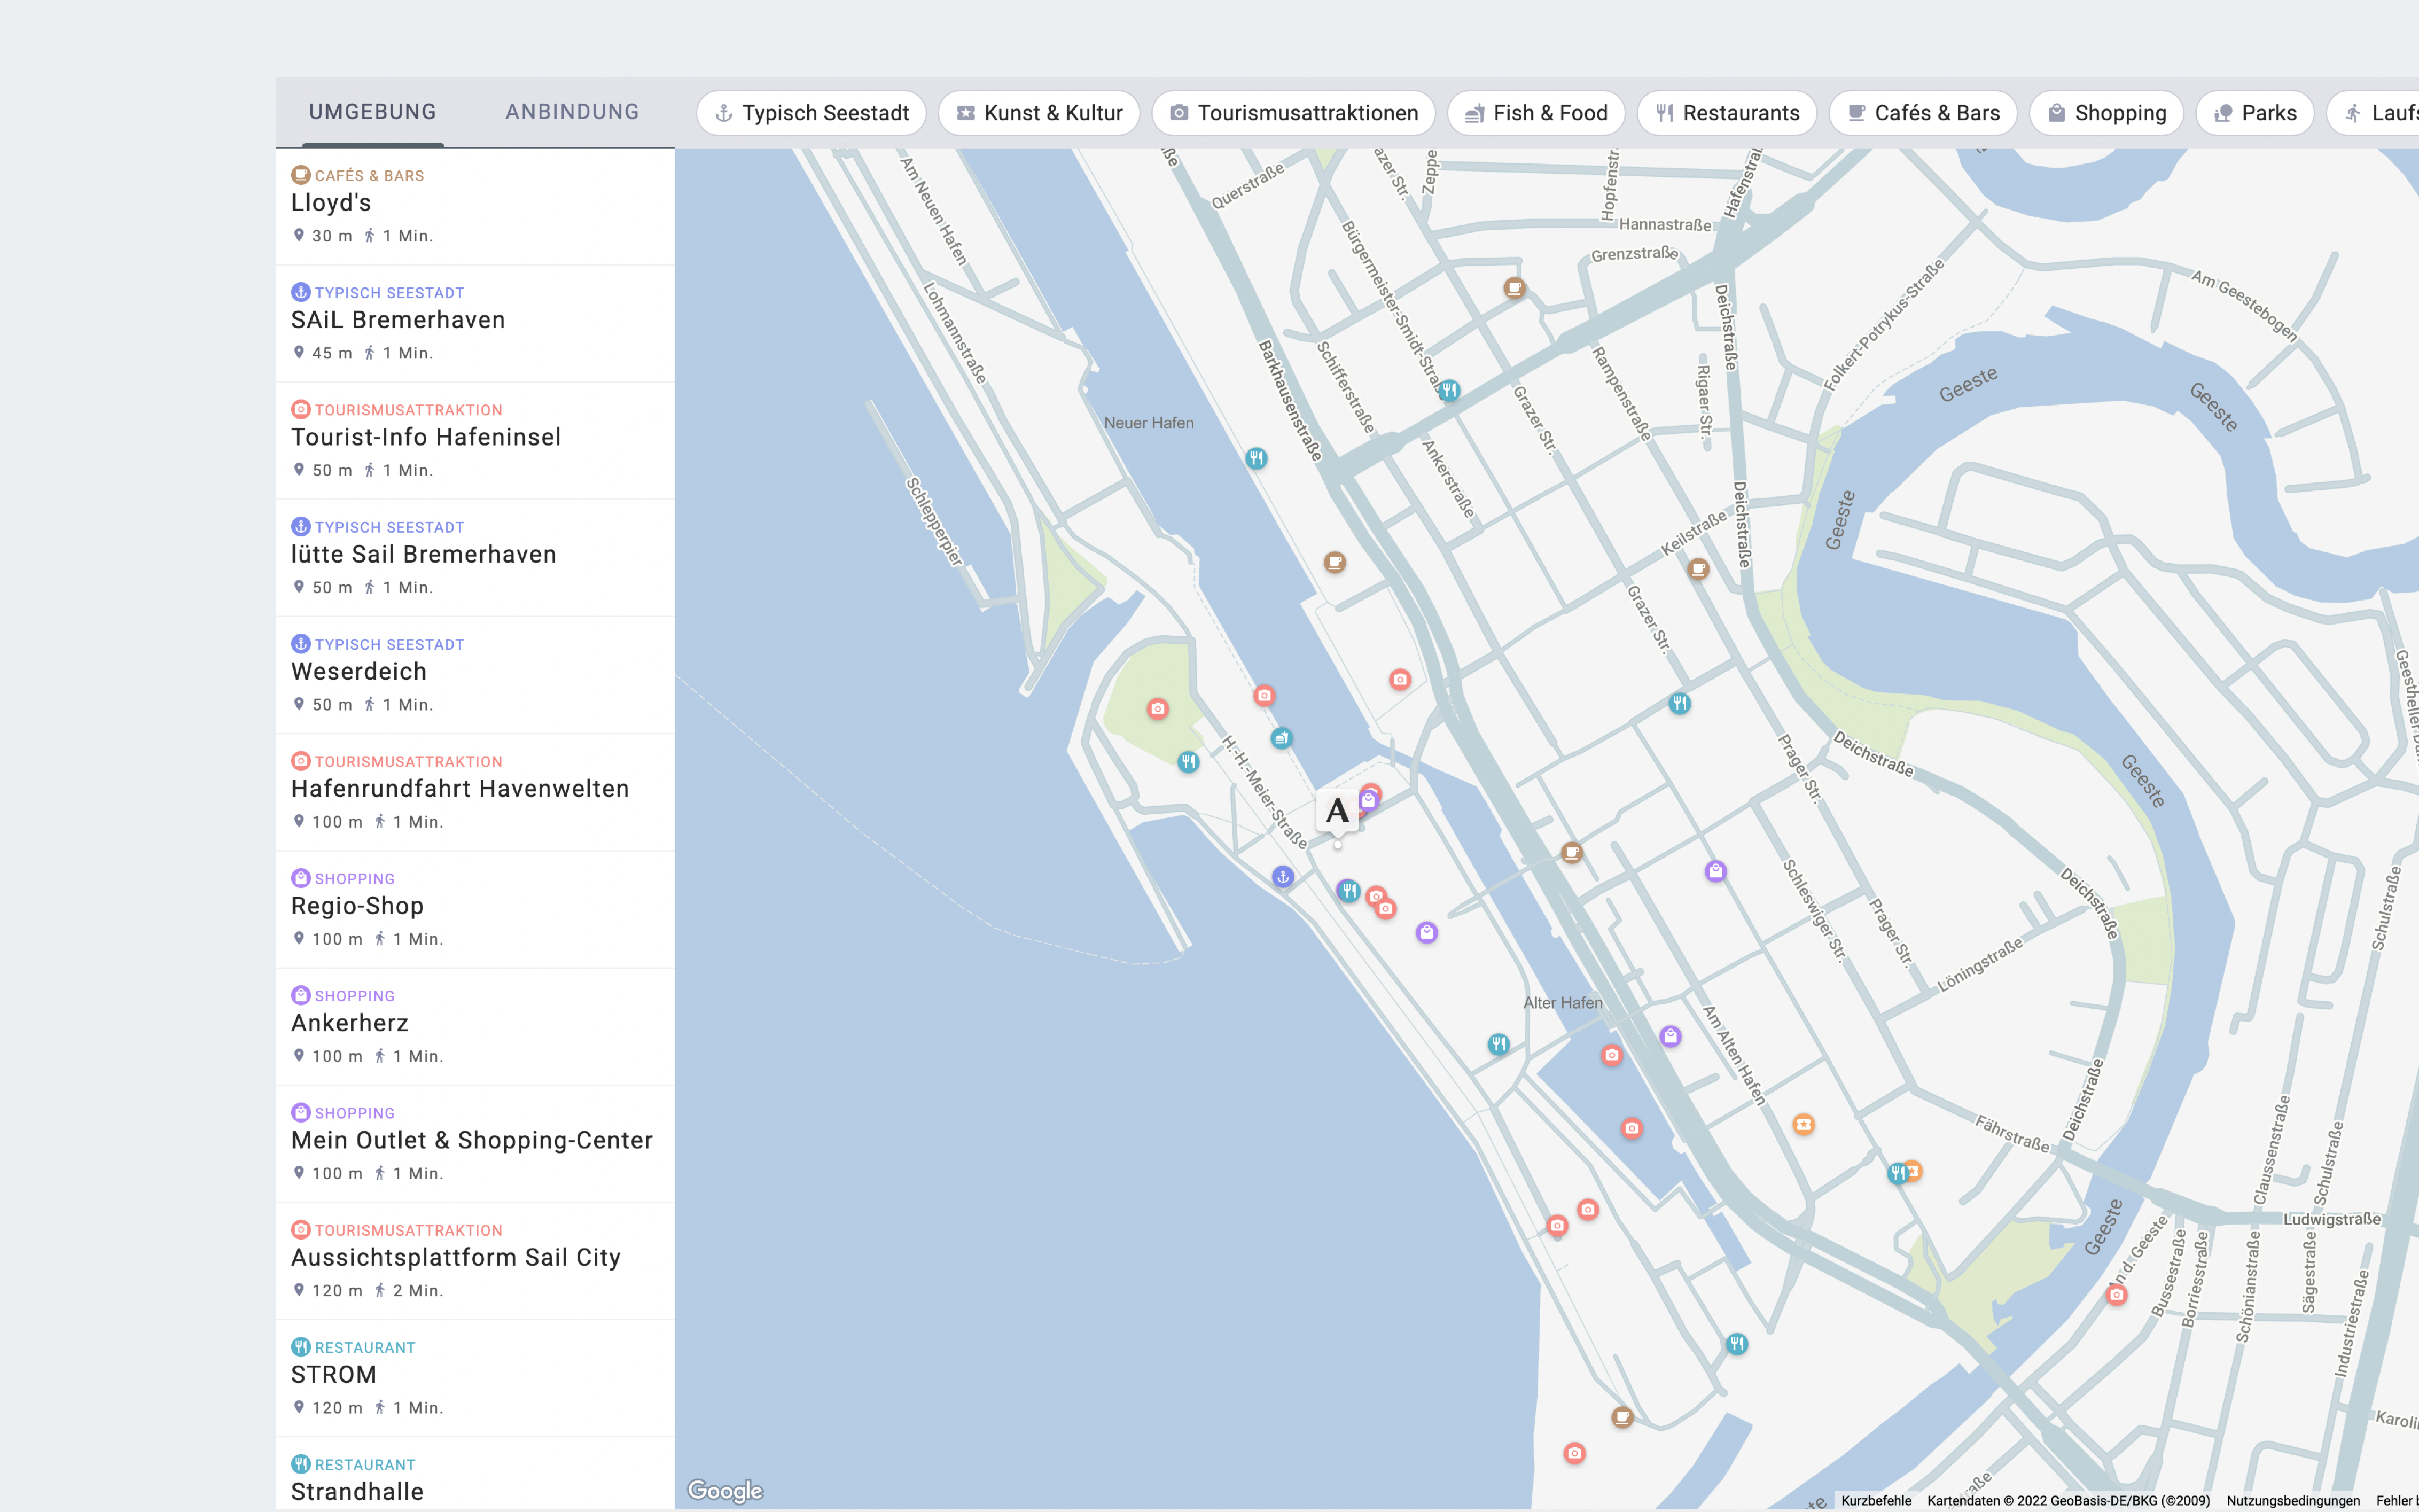The height and width of the screenshot is (1512, 2419).
Task: Click camera marker near Bussestraße
Action: pyautogui.click(x=2116, y=1296)
